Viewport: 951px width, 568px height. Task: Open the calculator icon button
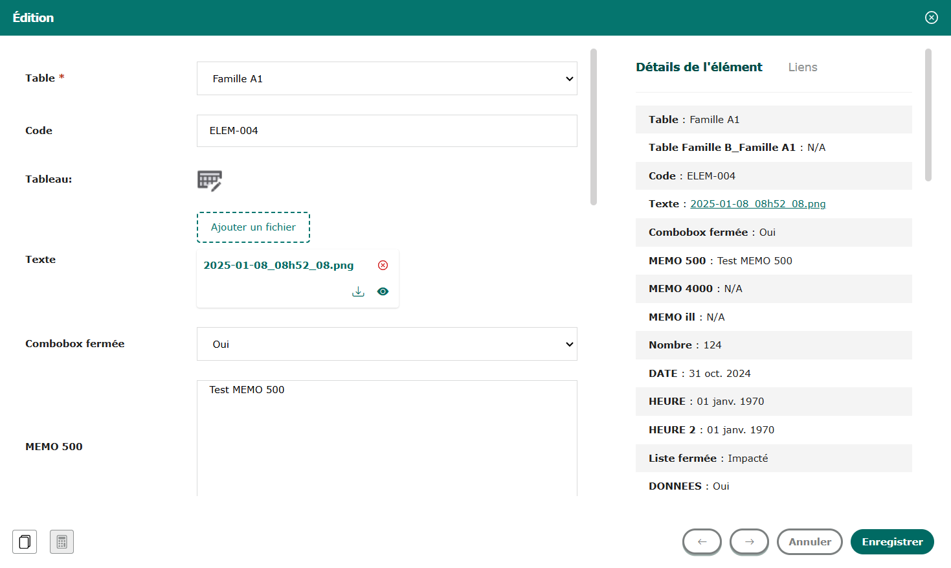click(62, 541)
